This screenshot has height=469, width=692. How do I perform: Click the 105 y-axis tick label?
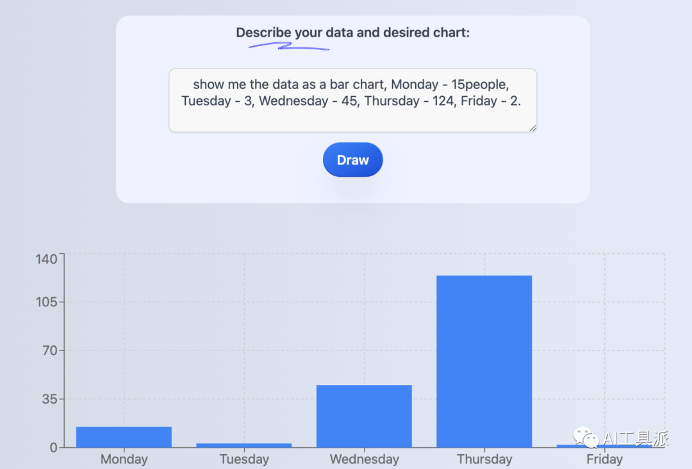point(46,302)
